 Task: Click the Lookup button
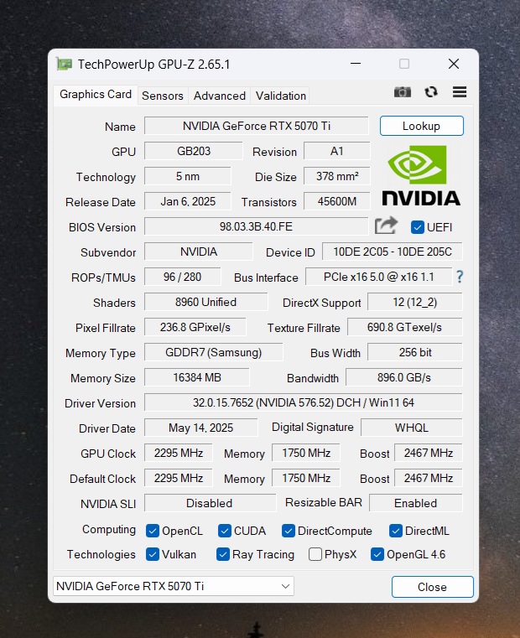coord(421,126)
